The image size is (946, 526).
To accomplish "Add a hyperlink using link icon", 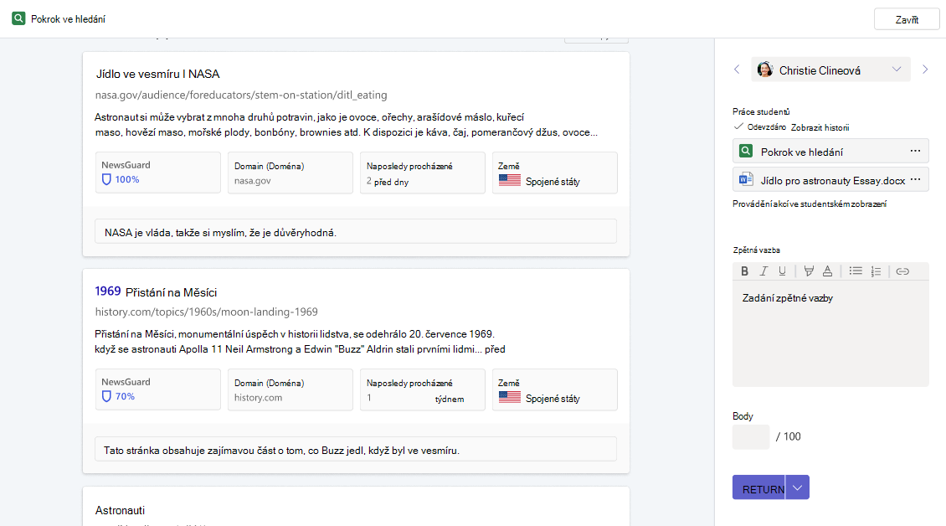I will click(902, 271).
